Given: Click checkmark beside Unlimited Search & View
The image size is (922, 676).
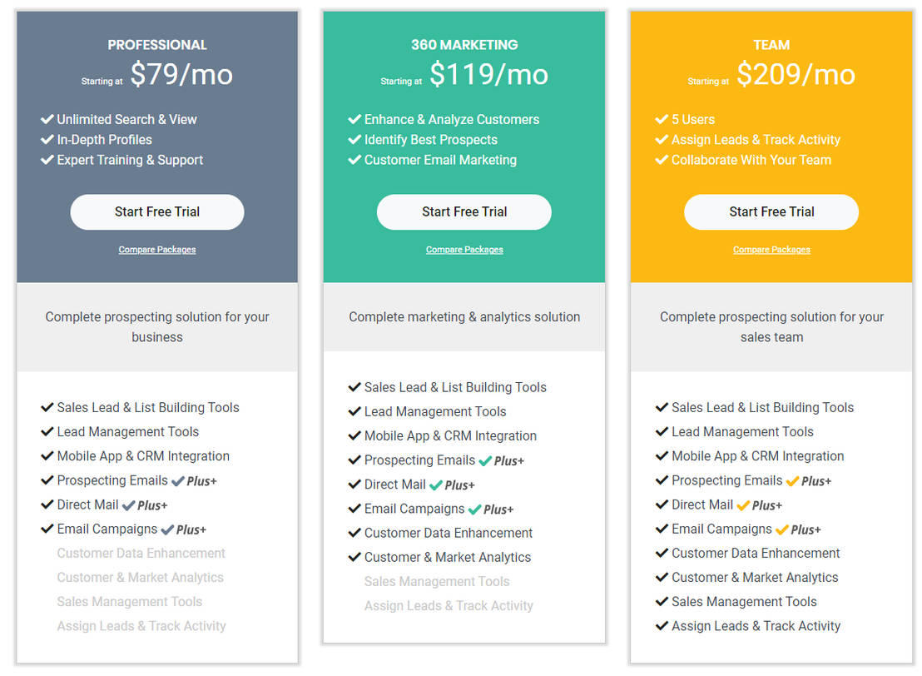Looking at the screenshot, I should point(47,120).
